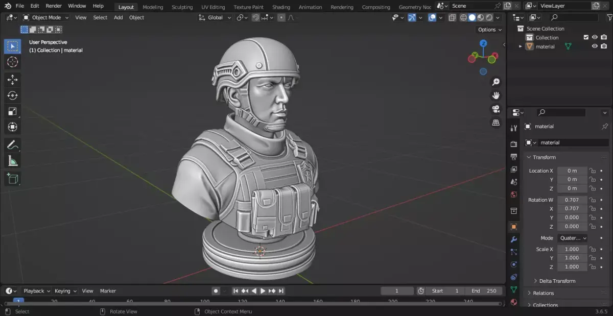Uncheck the Collection exclude checkbox
The height and width of the screenshot is (316, 613).
pos(586,37)
